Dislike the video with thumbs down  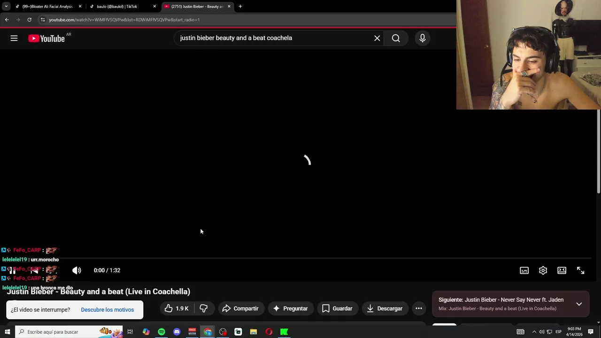[204, 308]
